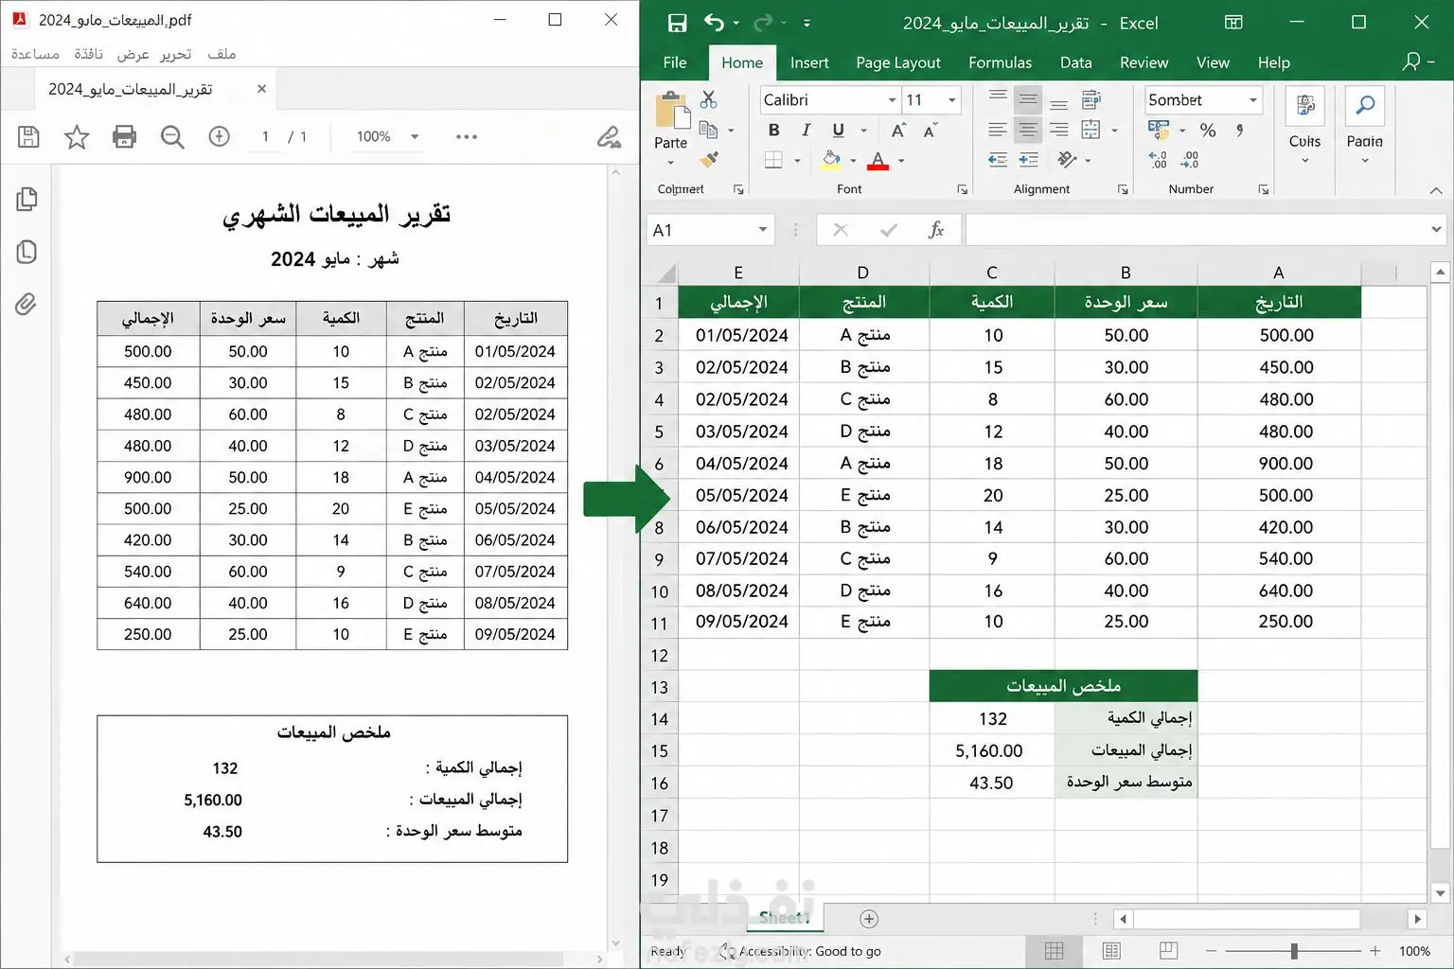Show page thumbnails panel in PDF viewer
The image size is (1454, 969).
(27, 199)
